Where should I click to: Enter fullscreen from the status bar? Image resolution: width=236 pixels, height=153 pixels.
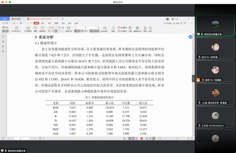192,138
